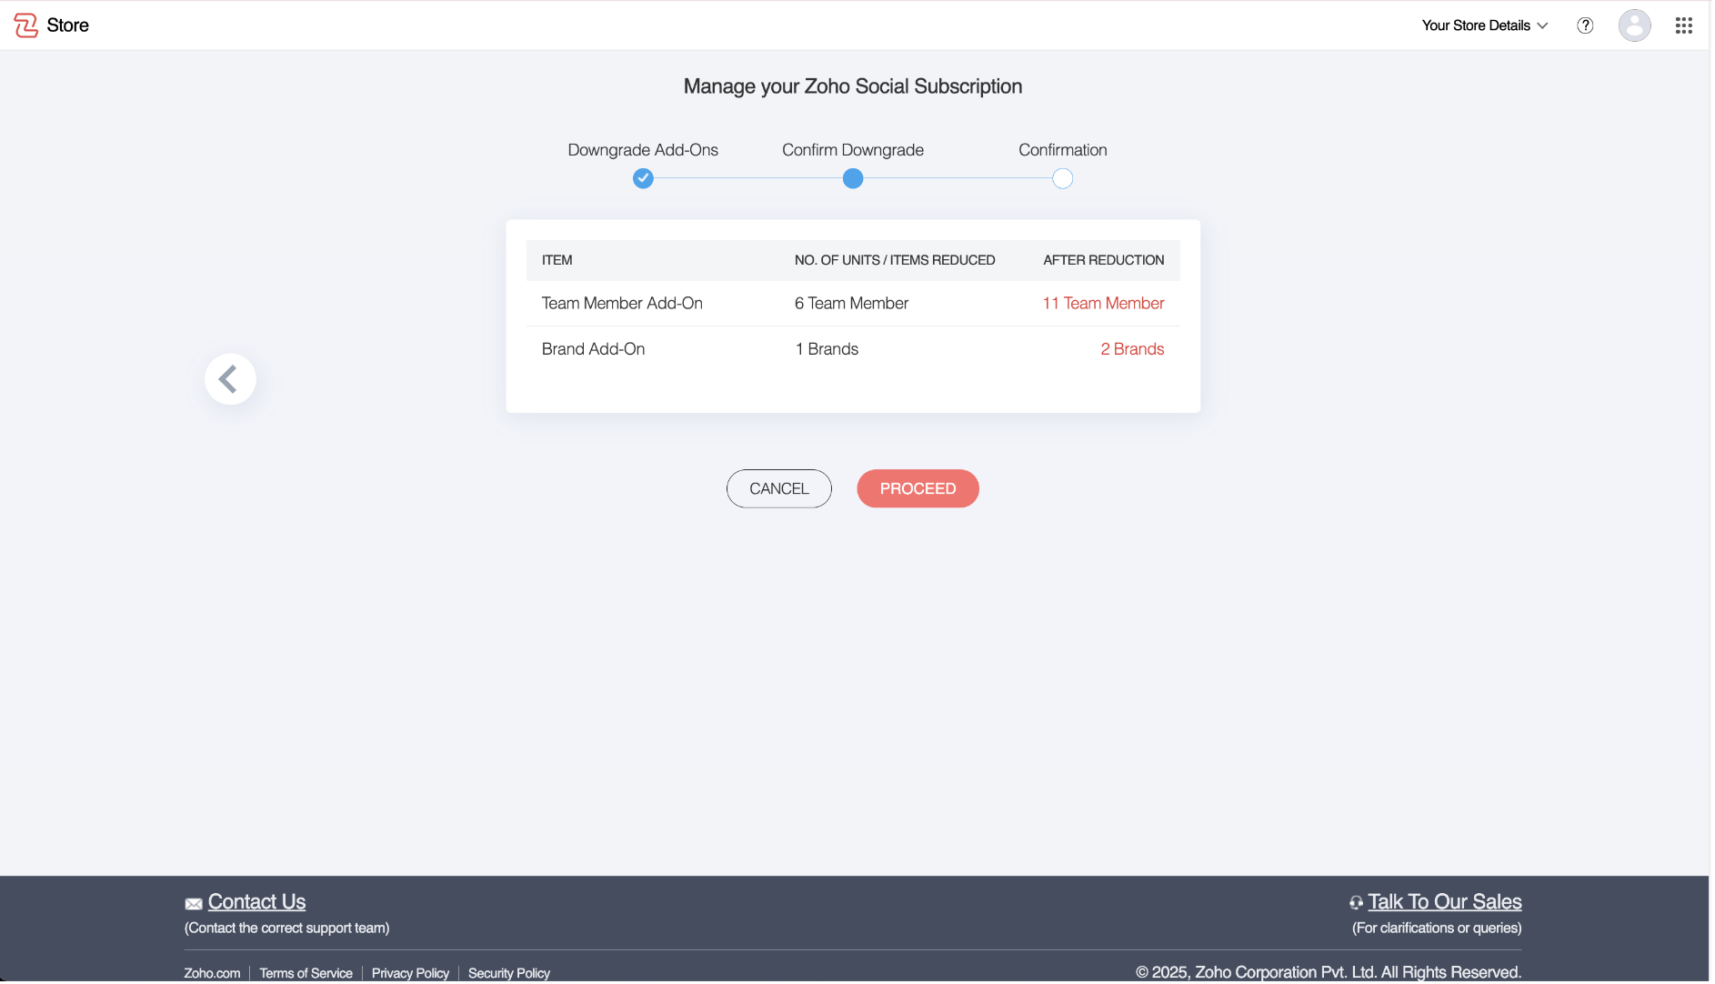Click the Zoho Store logo icon
Screen dimensions: 1715x984
point(25,25)
